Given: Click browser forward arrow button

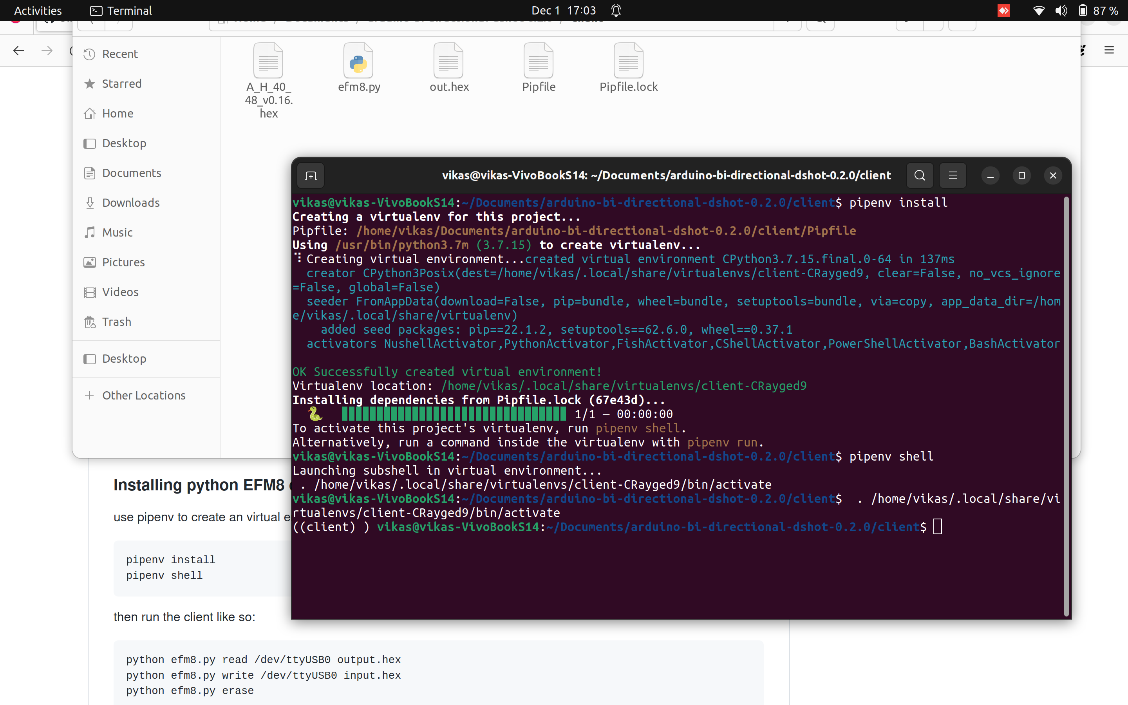Looking at the screenshot, I should tap(47, 51).
